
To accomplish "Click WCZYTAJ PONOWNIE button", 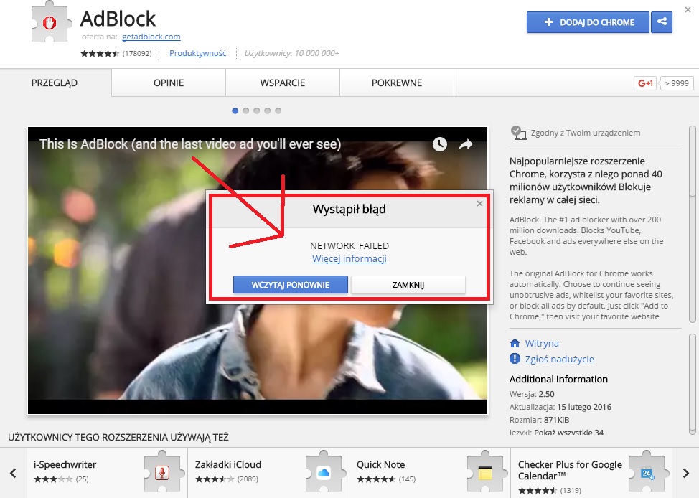I will point(290,285).
